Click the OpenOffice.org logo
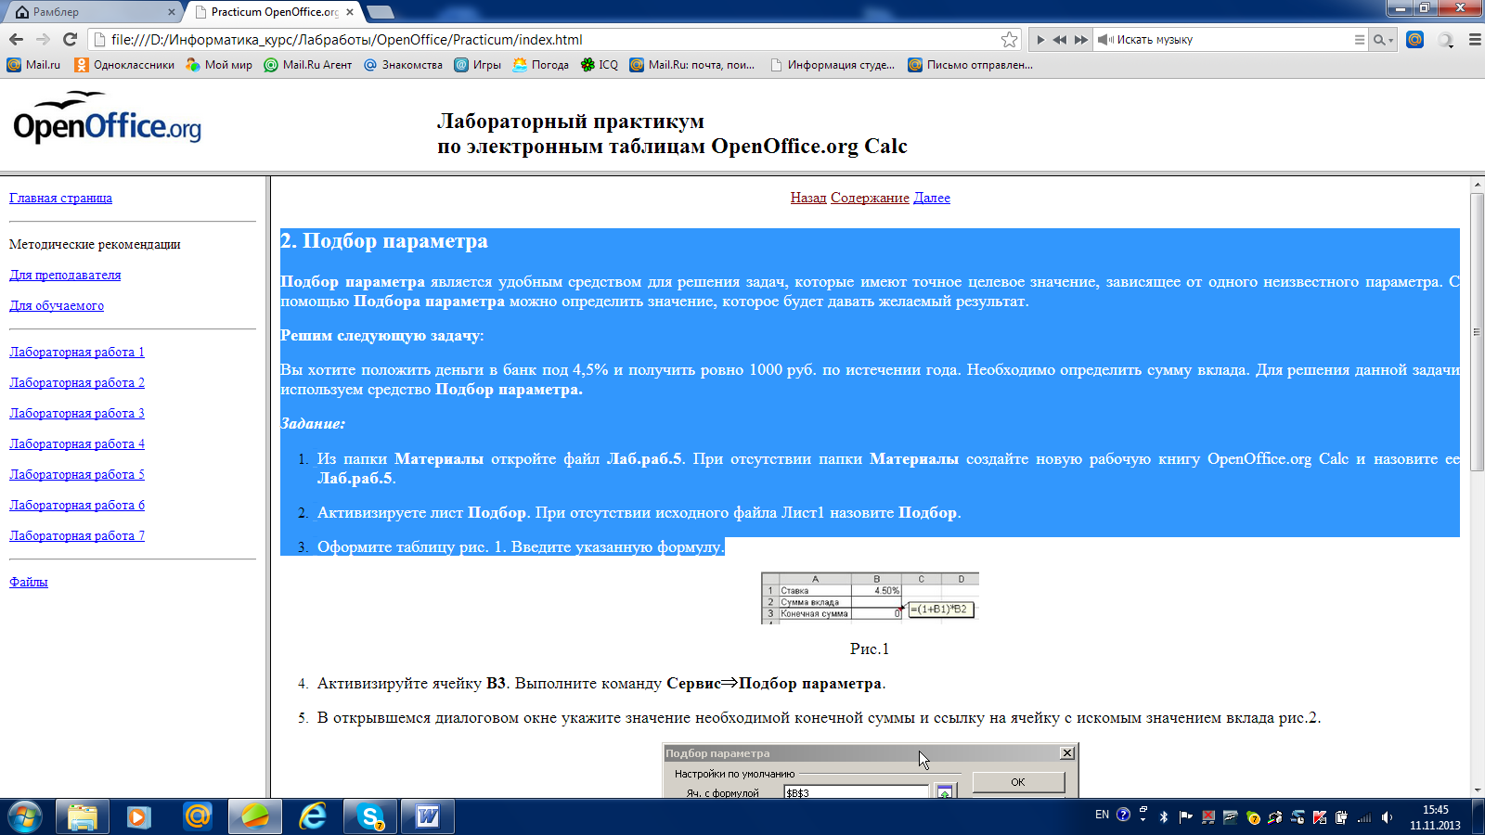Screen dimensions: 1485x835 107,118
